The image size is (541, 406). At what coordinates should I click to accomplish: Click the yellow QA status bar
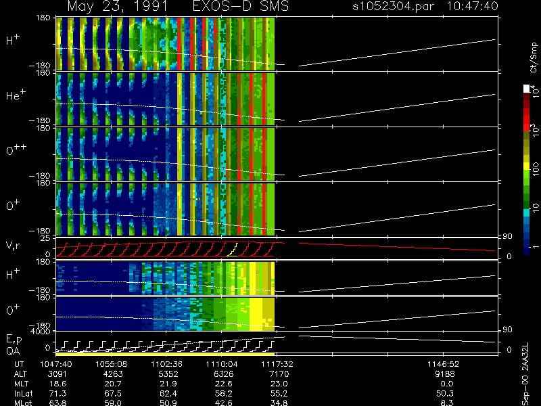(x=165, y=354)
